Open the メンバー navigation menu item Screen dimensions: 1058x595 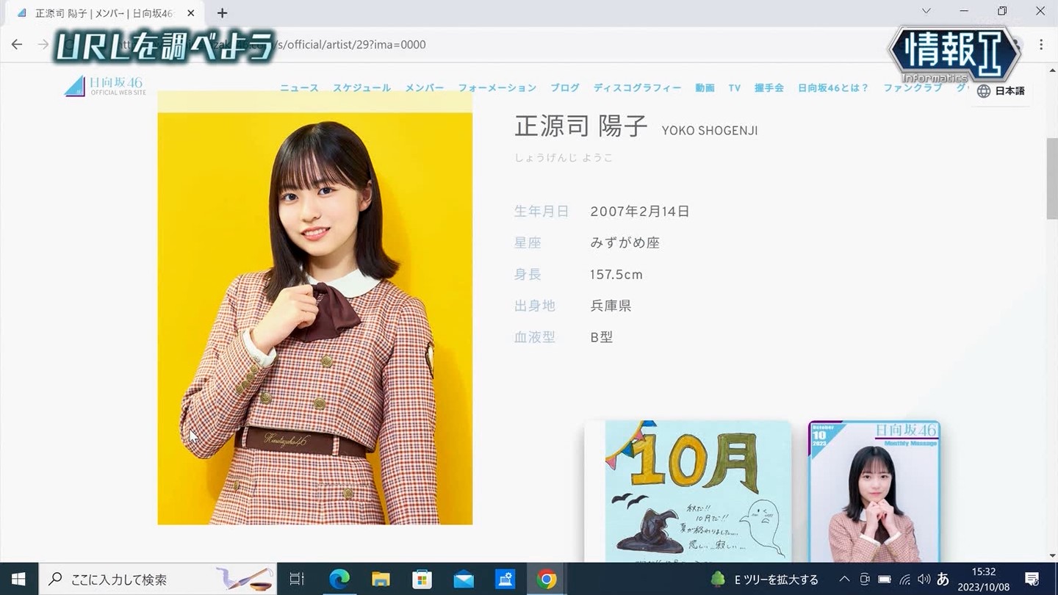pyautogui.click(x=425, y=88)
